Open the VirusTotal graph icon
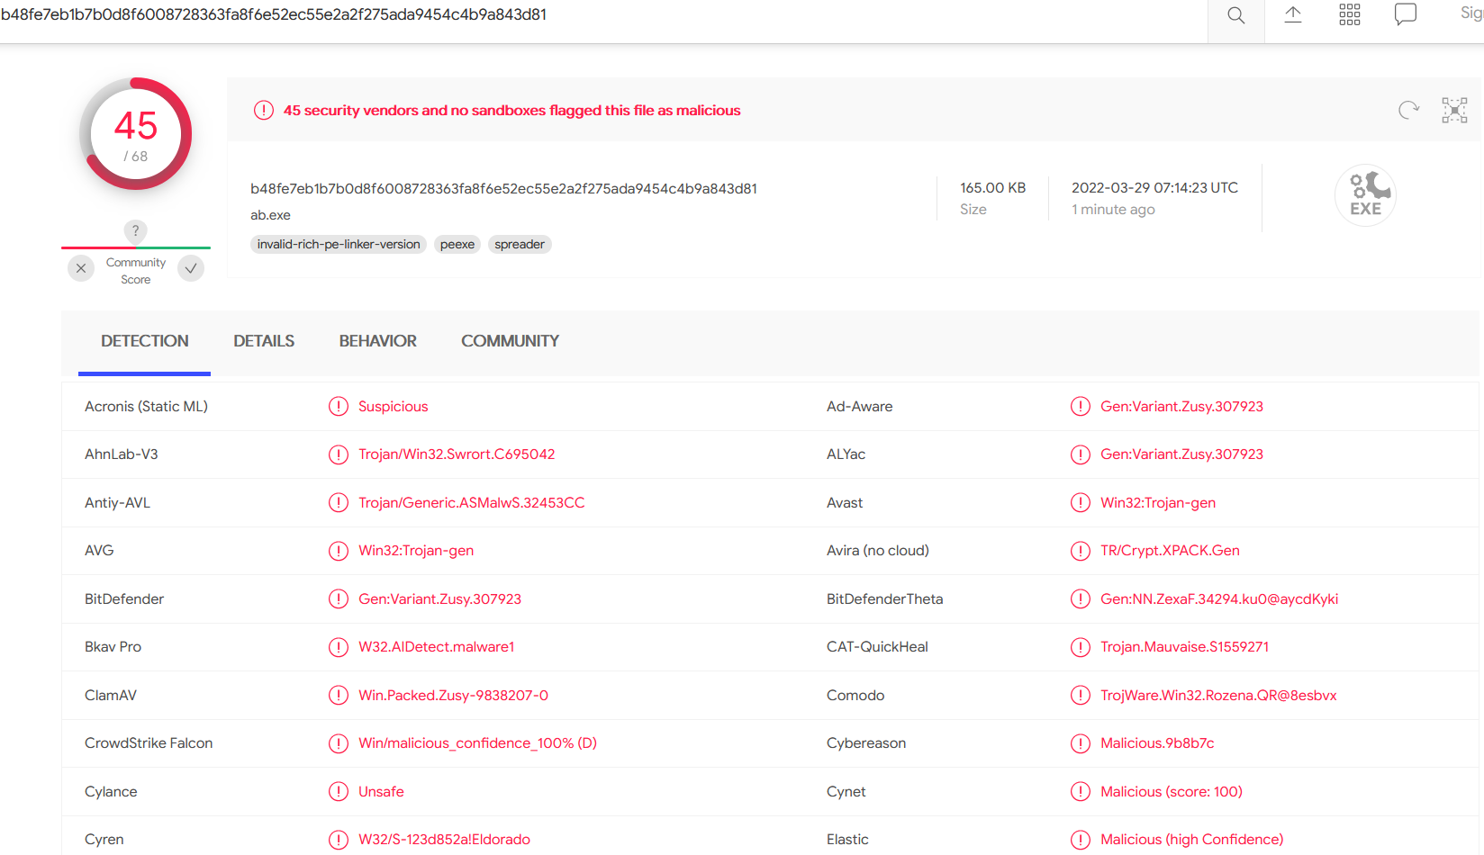The width and height of the screenshot is (1484, 855). 1454,110
